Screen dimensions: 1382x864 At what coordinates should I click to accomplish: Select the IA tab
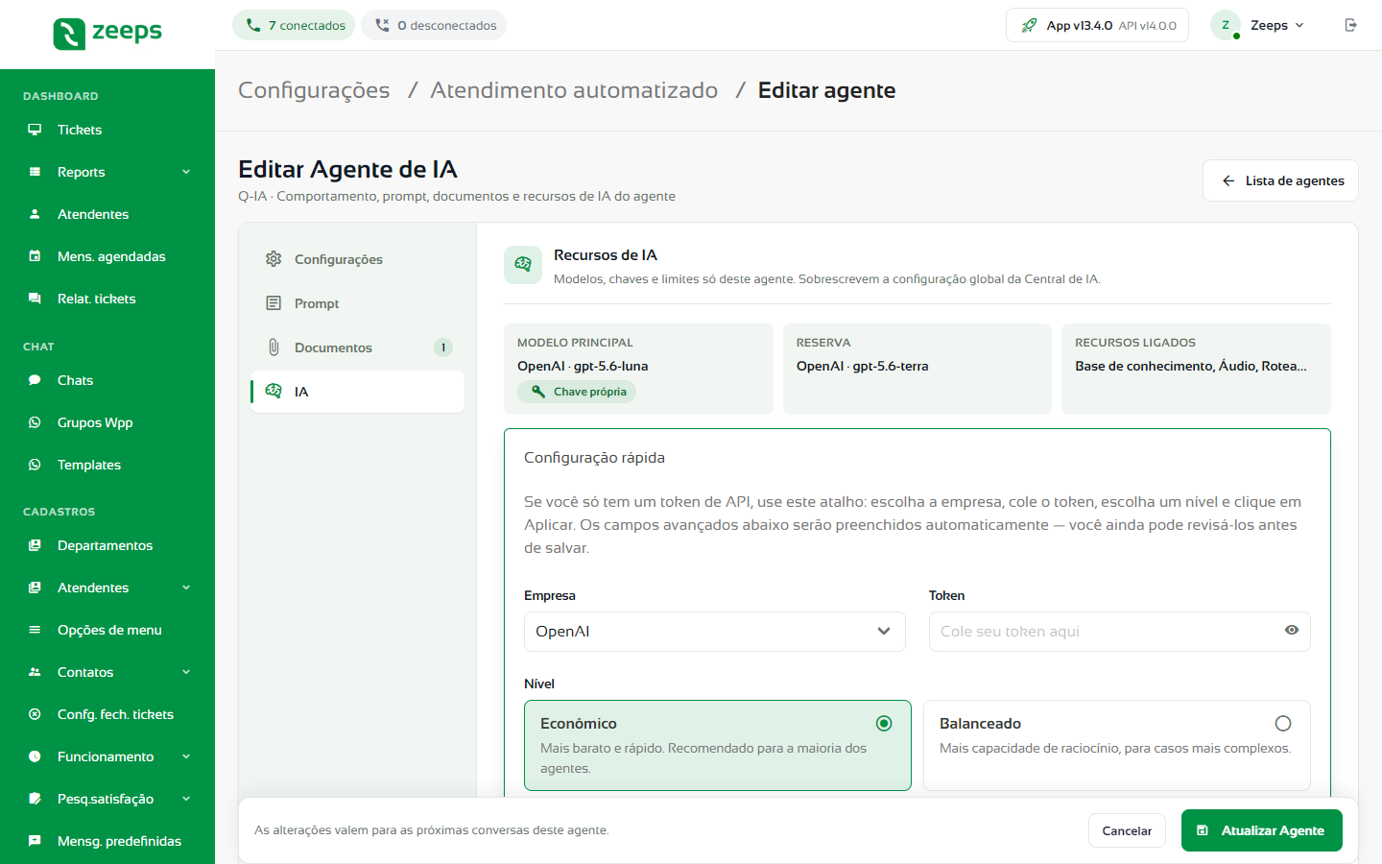pos(358,392)
